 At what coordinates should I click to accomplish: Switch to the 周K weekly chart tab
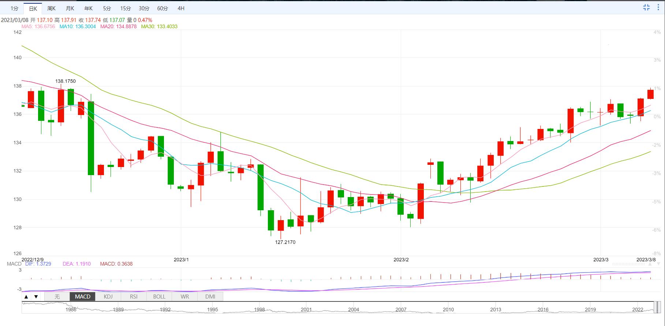(x=52, y=8)
